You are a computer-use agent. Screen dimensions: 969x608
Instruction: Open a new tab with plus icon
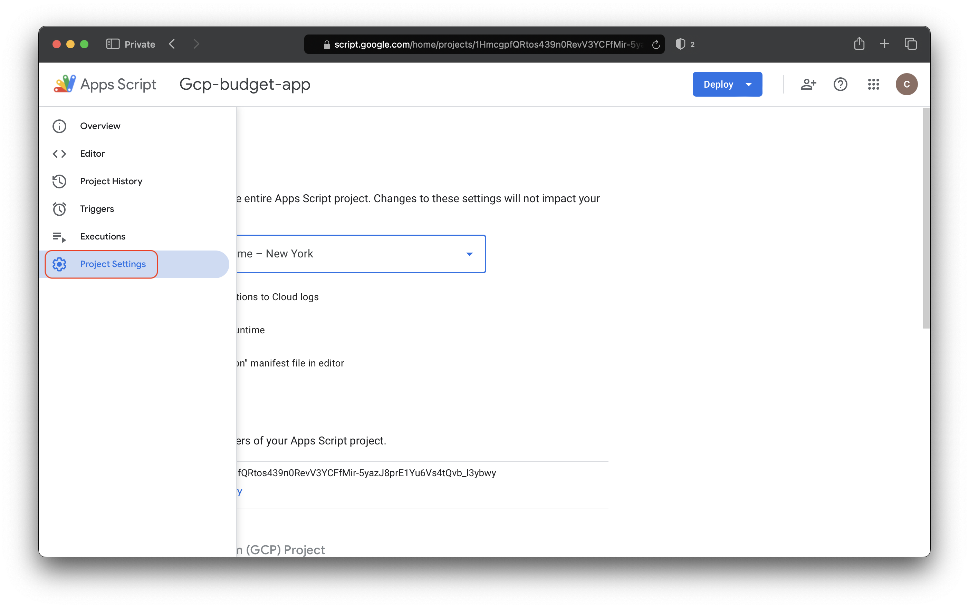coord(884,44)
